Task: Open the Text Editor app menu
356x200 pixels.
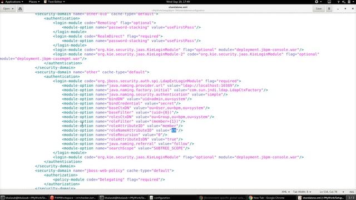Action: coord(55,2)
